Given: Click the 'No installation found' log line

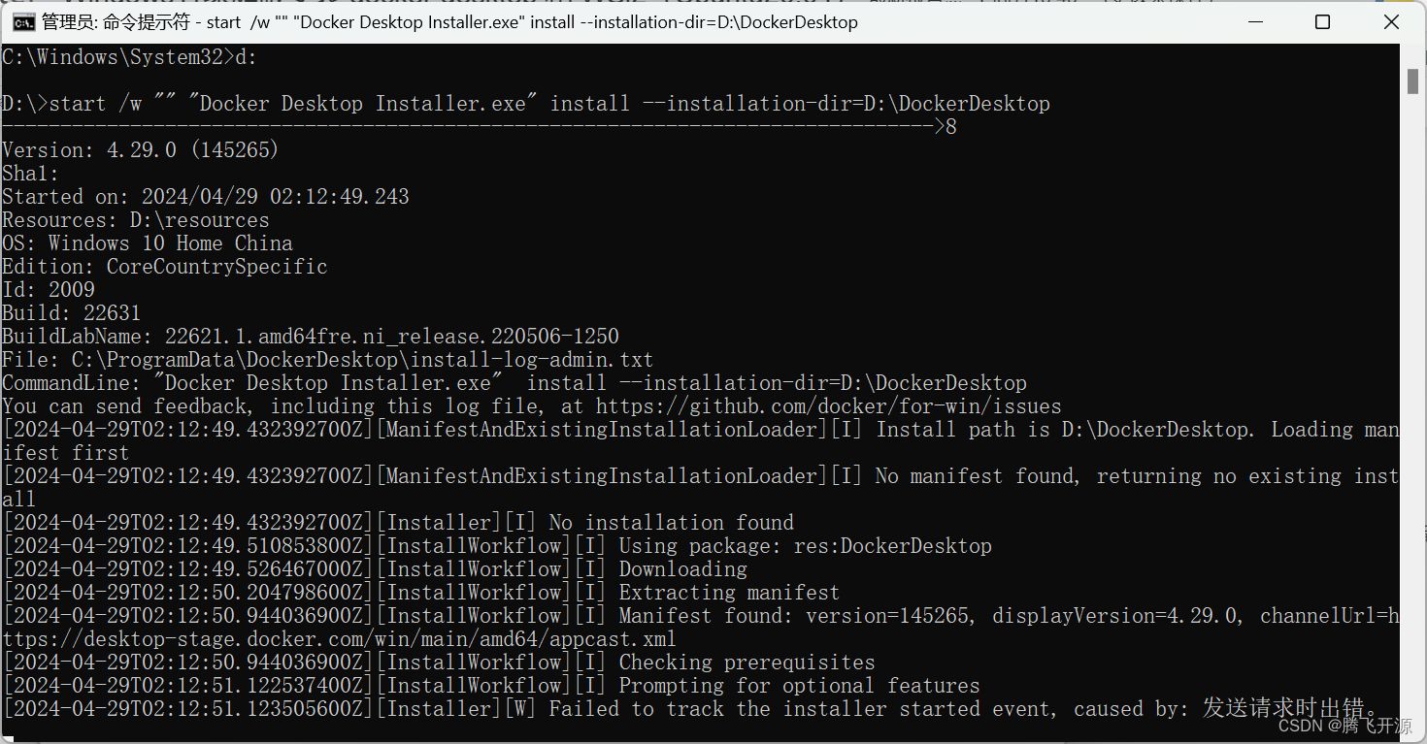Looking at the screenshot, I should coord(398,523).
